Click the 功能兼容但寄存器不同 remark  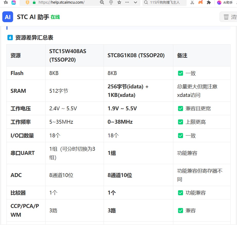(x=200, y=175)
